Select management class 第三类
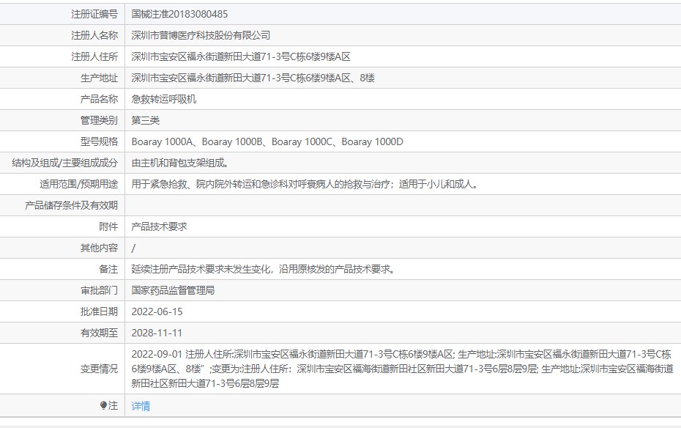681x428 pixels. 146,120
